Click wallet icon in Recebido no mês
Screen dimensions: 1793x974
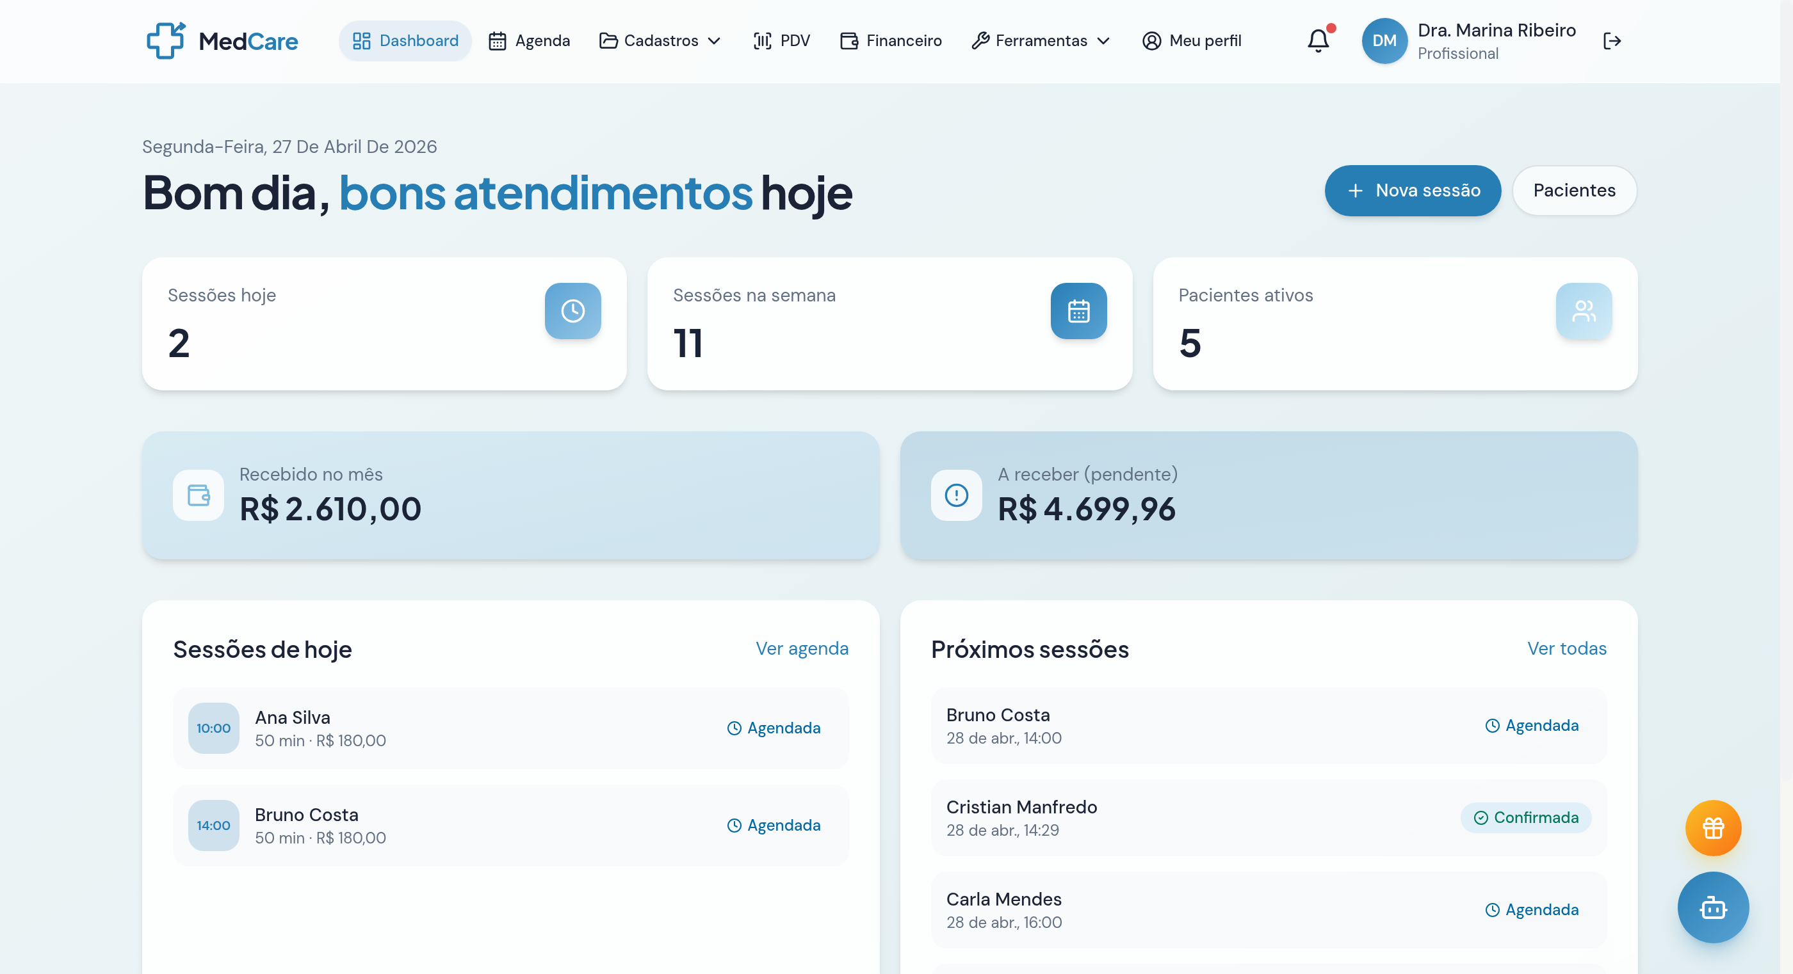pyautogui.click(x=199, y=495)
